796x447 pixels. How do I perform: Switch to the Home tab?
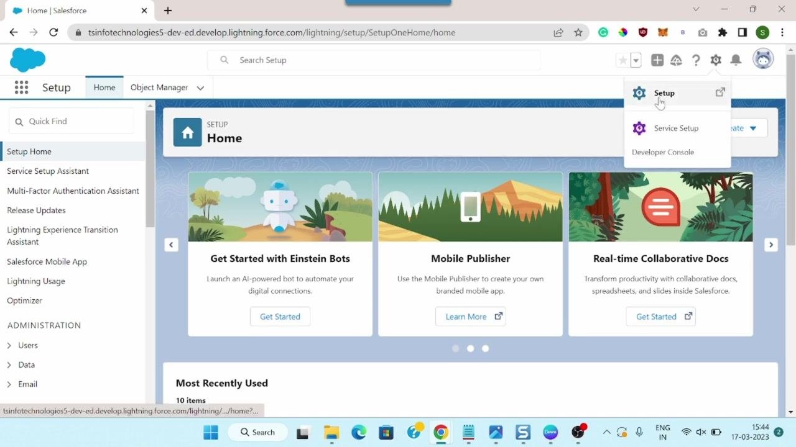point(104,88)
